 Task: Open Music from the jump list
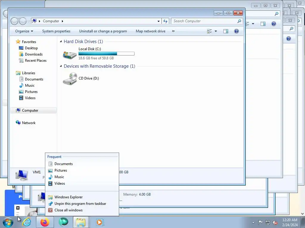(82, 177)
